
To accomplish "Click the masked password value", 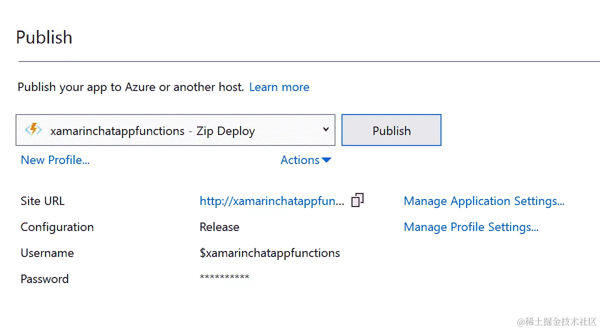I will tap(224, 278).
